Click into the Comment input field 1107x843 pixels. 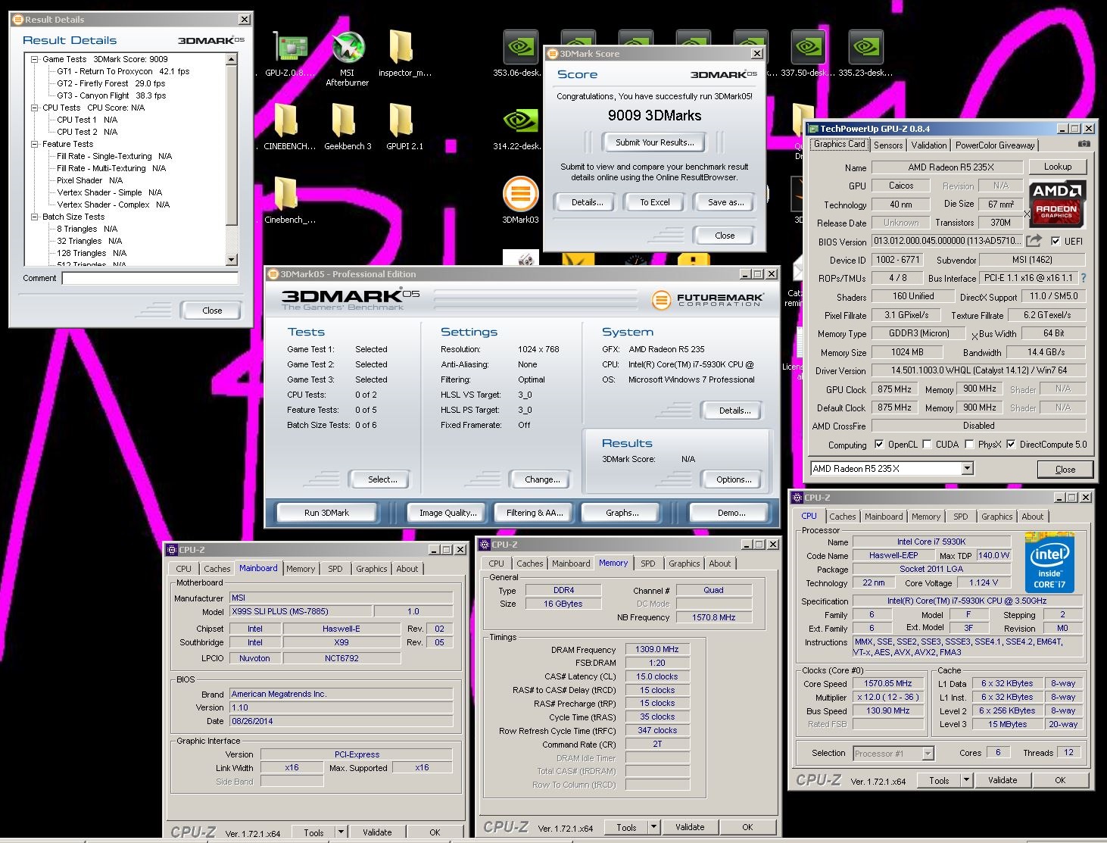pos(150,278)
